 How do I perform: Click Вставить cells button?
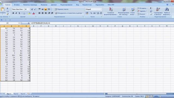(x=142, y=8)
